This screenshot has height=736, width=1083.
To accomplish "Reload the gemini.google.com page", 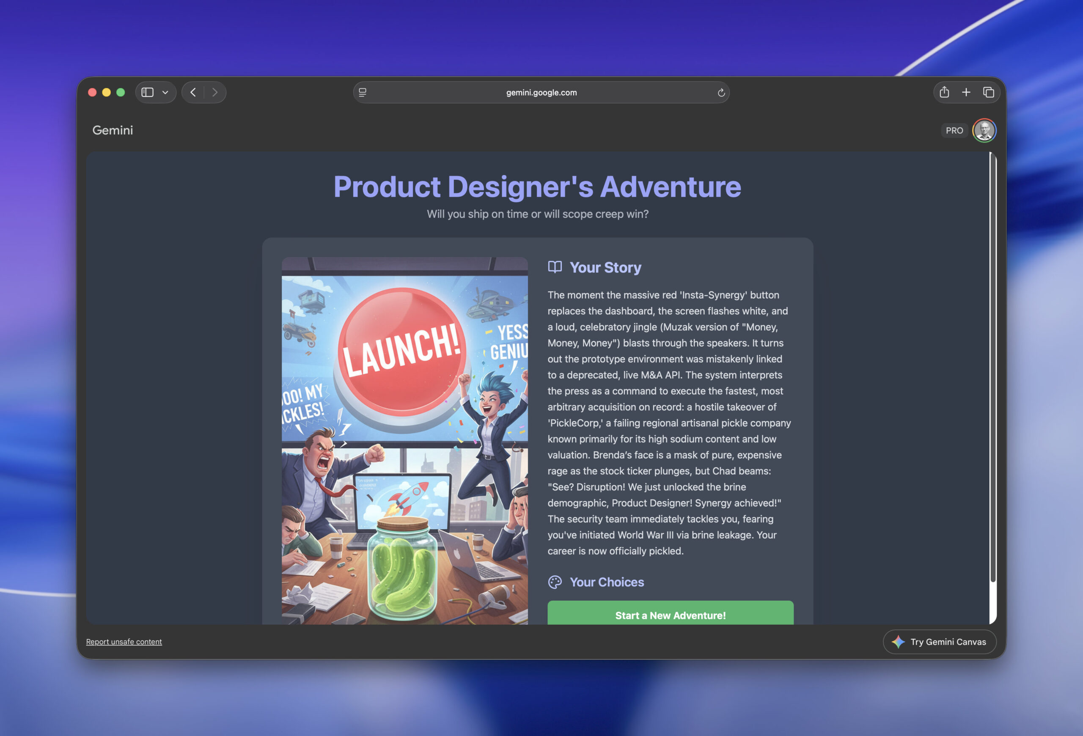I will click(x=721, y=92).
